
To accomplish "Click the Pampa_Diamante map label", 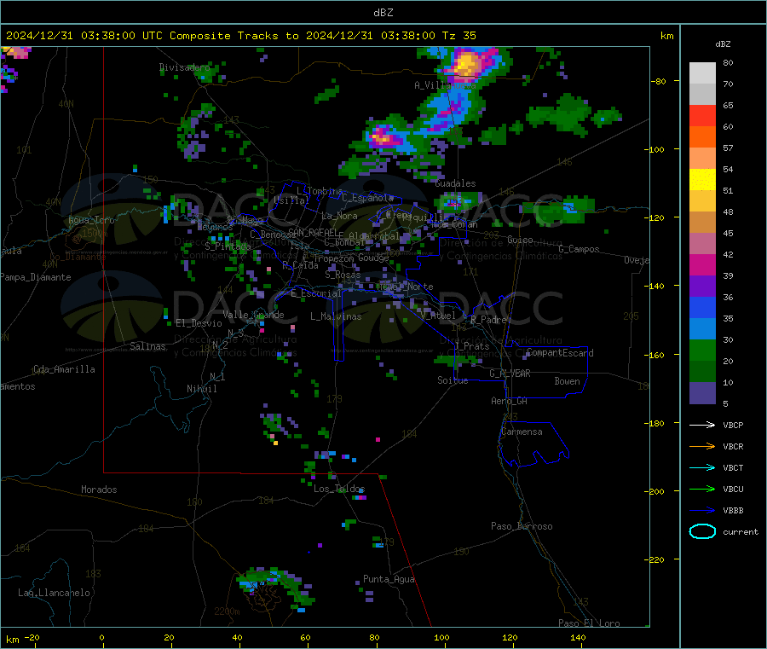I will click(36, 277).
